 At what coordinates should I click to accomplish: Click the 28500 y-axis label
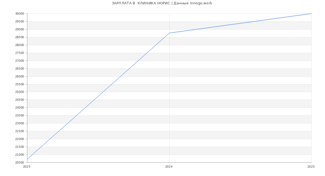point(19,37)
